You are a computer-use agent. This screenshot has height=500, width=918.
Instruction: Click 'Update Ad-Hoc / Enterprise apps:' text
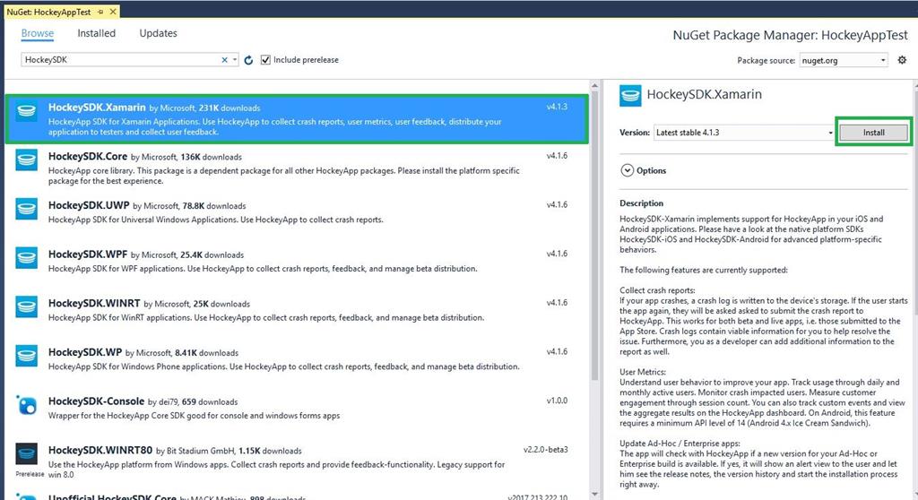point(680,444)
